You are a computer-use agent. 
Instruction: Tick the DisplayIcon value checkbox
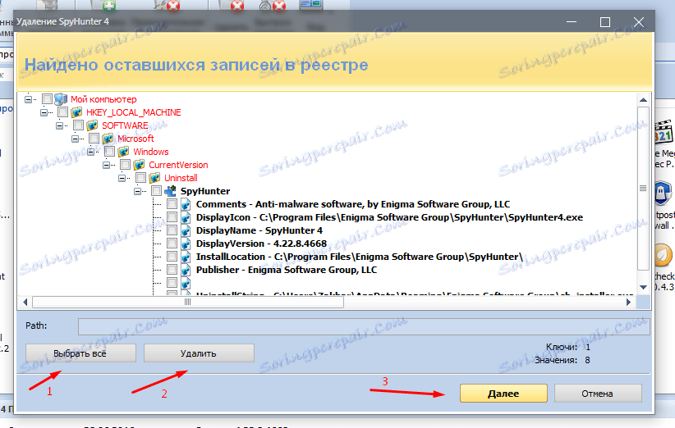(172, 217)
